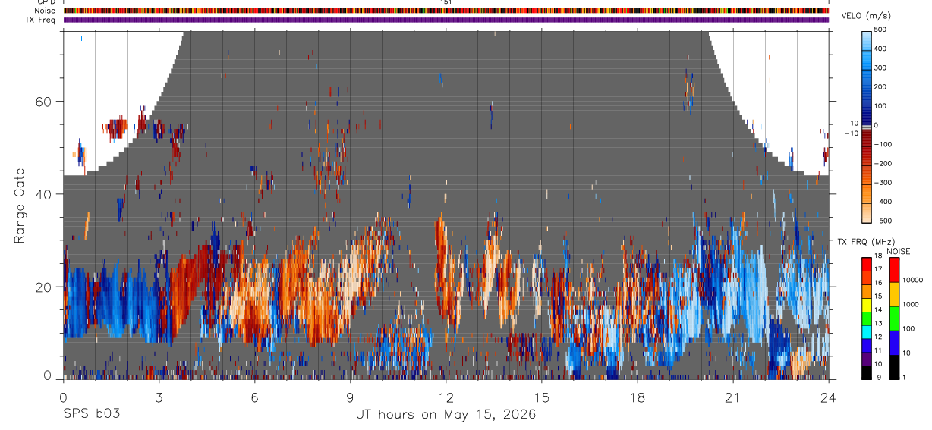Viewport: 932px width, 430px height.
Task: Click the "6" tick on UT hours axis
Action: pos(255,396)
